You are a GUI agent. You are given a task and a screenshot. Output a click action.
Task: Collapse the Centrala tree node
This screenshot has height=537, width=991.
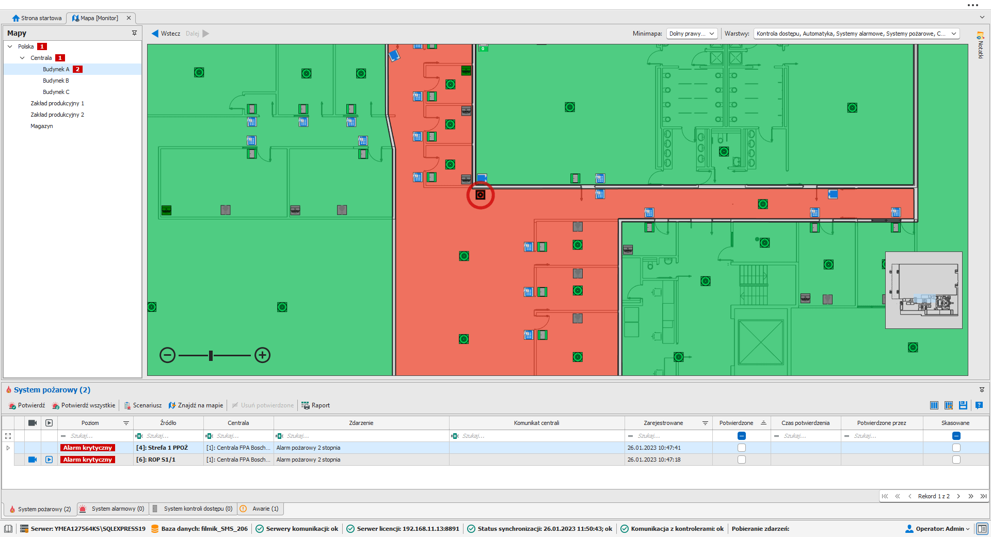[x=22, y=58]
